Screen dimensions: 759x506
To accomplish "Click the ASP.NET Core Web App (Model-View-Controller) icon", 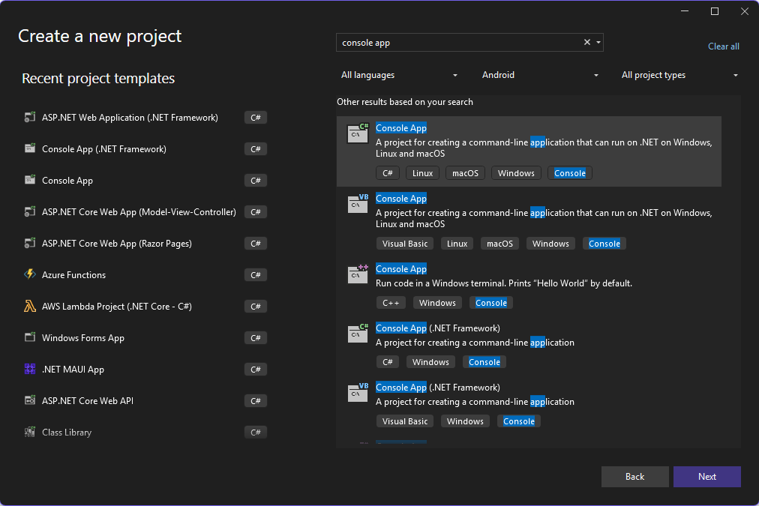I will (x=30, y=211).
